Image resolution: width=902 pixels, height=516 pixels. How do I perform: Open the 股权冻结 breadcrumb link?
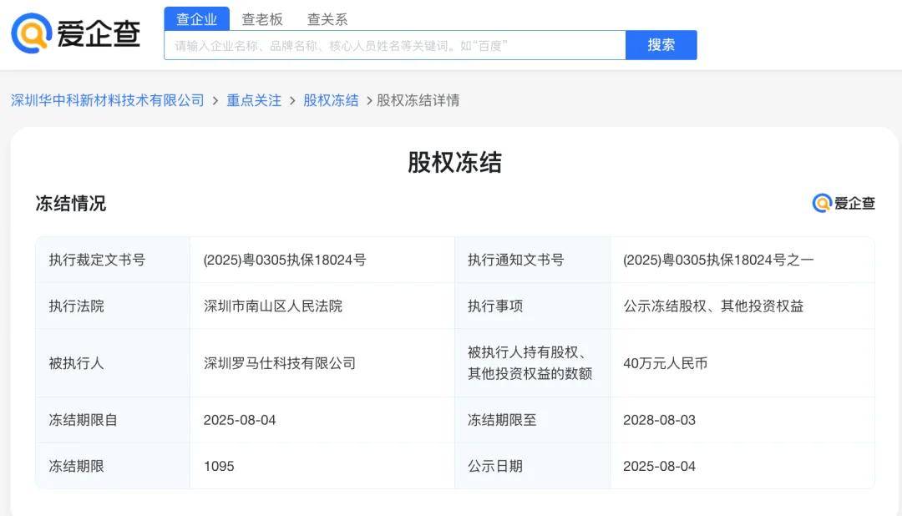coord(331,101)
